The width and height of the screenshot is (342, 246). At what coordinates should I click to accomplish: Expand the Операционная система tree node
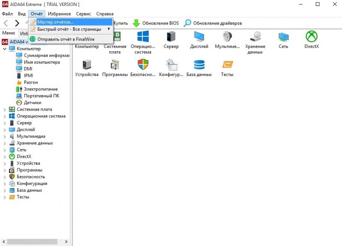tap(5, 116)
